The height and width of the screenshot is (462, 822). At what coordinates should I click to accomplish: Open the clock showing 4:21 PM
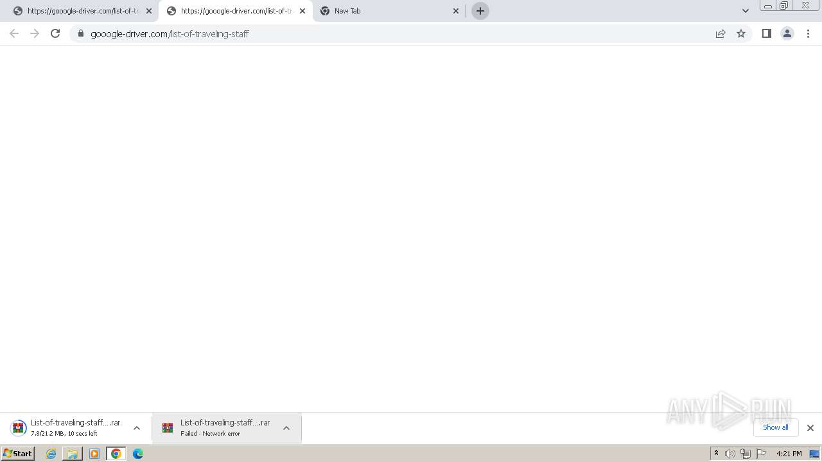[789, 454]
